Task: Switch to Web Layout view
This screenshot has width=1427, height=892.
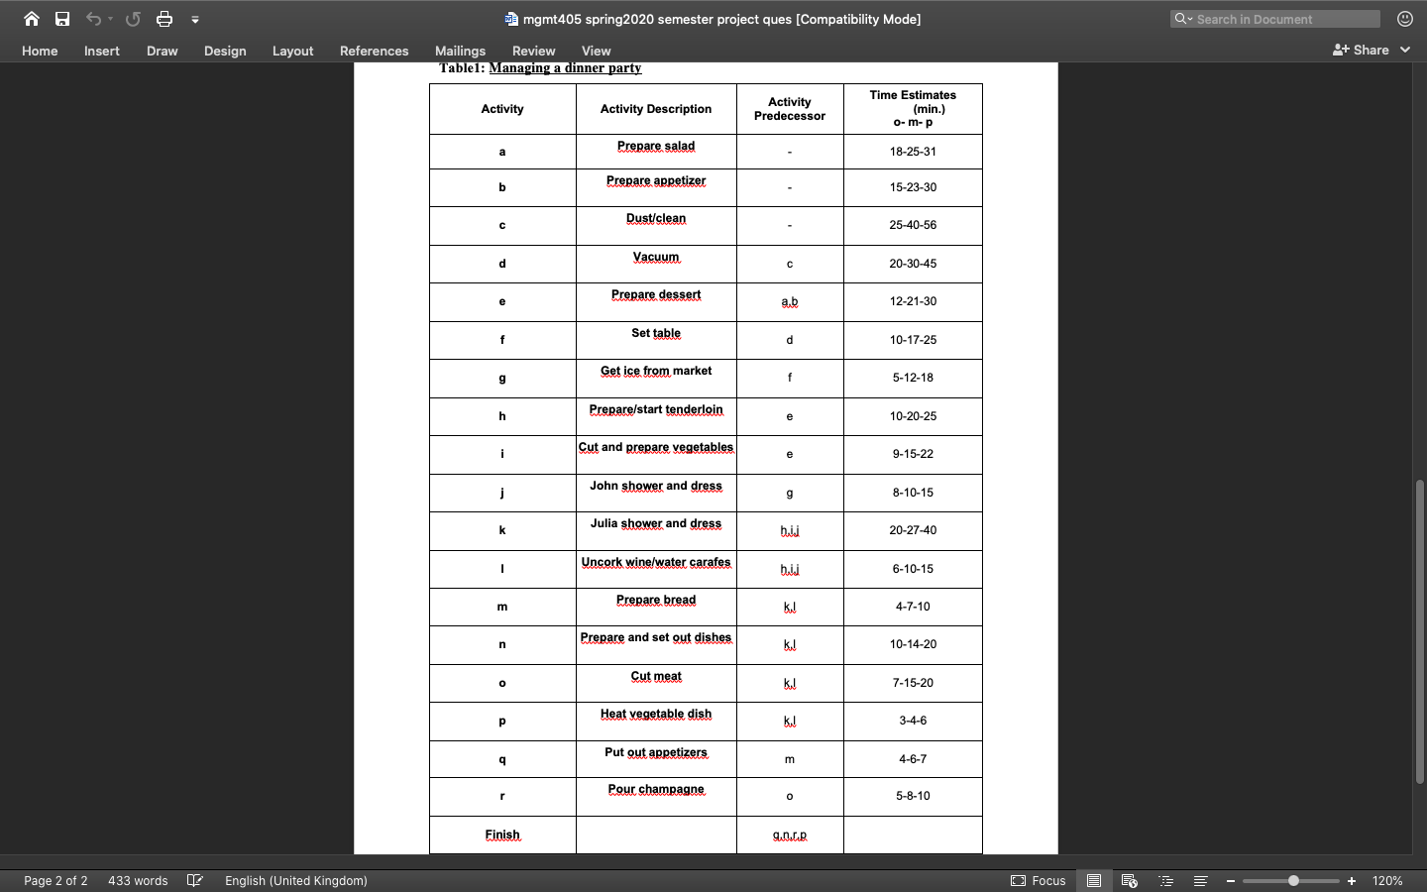Action: pyautogui.click(x=1130, y=880)
